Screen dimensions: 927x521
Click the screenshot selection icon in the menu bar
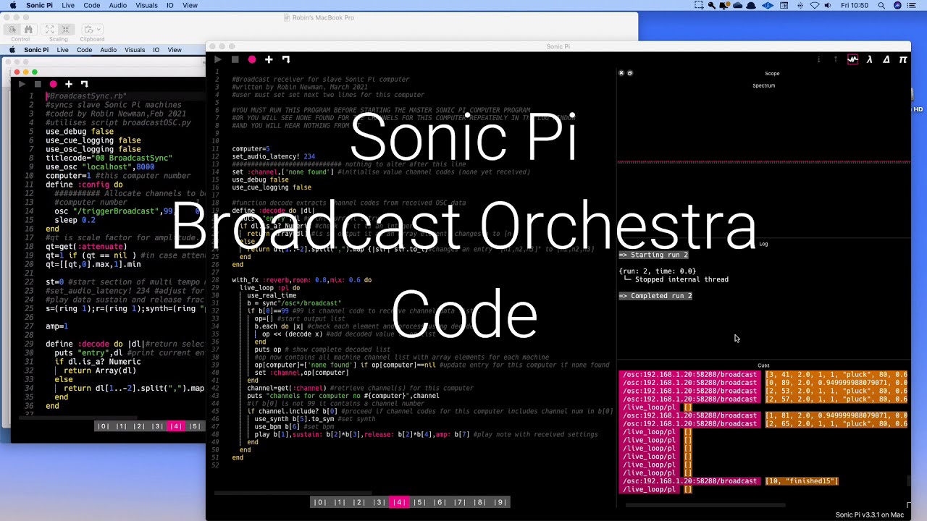698,5
